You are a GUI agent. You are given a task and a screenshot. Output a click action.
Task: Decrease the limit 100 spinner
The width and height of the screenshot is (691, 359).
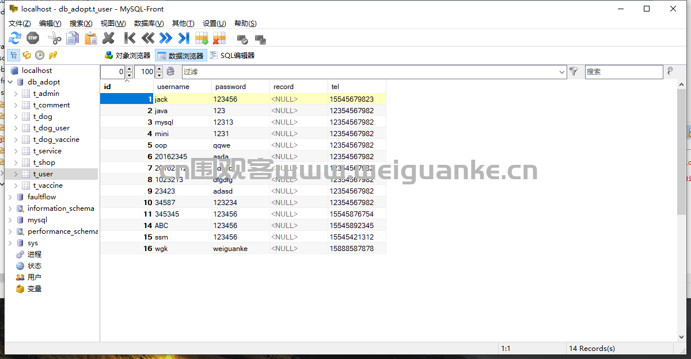159,75
